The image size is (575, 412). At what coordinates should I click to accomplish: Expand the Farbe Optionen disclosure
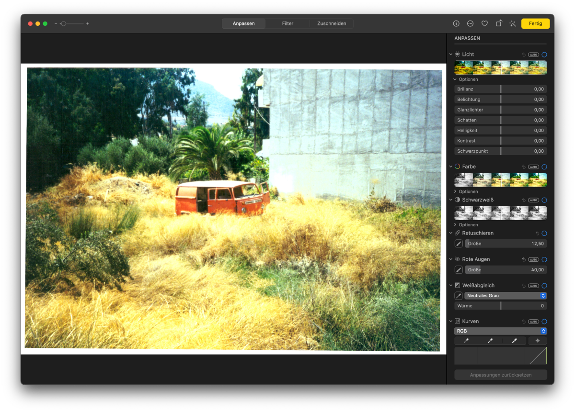pyautogui.click(x=455, y=191)
